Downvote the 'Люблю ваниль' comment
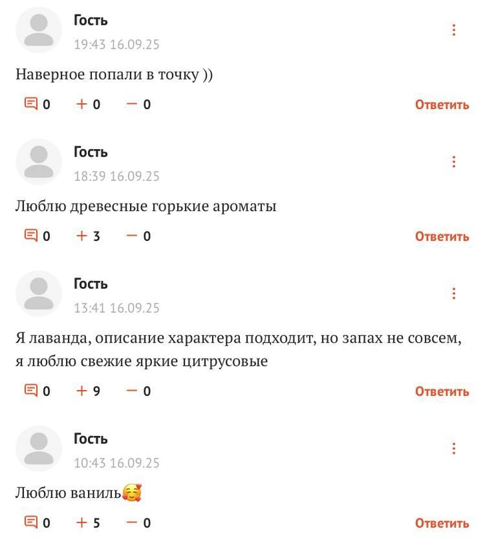Screen dimensions: 485x545 [132, 523]
